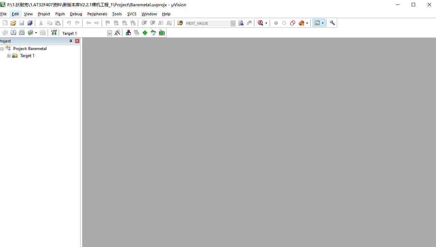
Task: Open the Debug menu
Action: click(76, 14)
